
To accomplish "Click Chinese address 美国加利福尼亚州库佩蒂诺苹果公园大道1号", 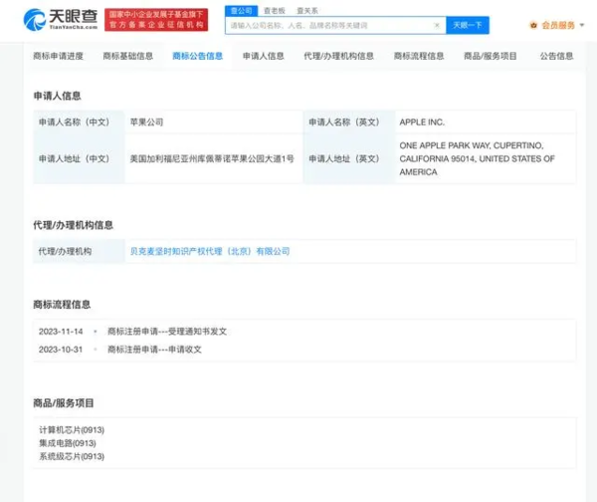I will (212, 158).
